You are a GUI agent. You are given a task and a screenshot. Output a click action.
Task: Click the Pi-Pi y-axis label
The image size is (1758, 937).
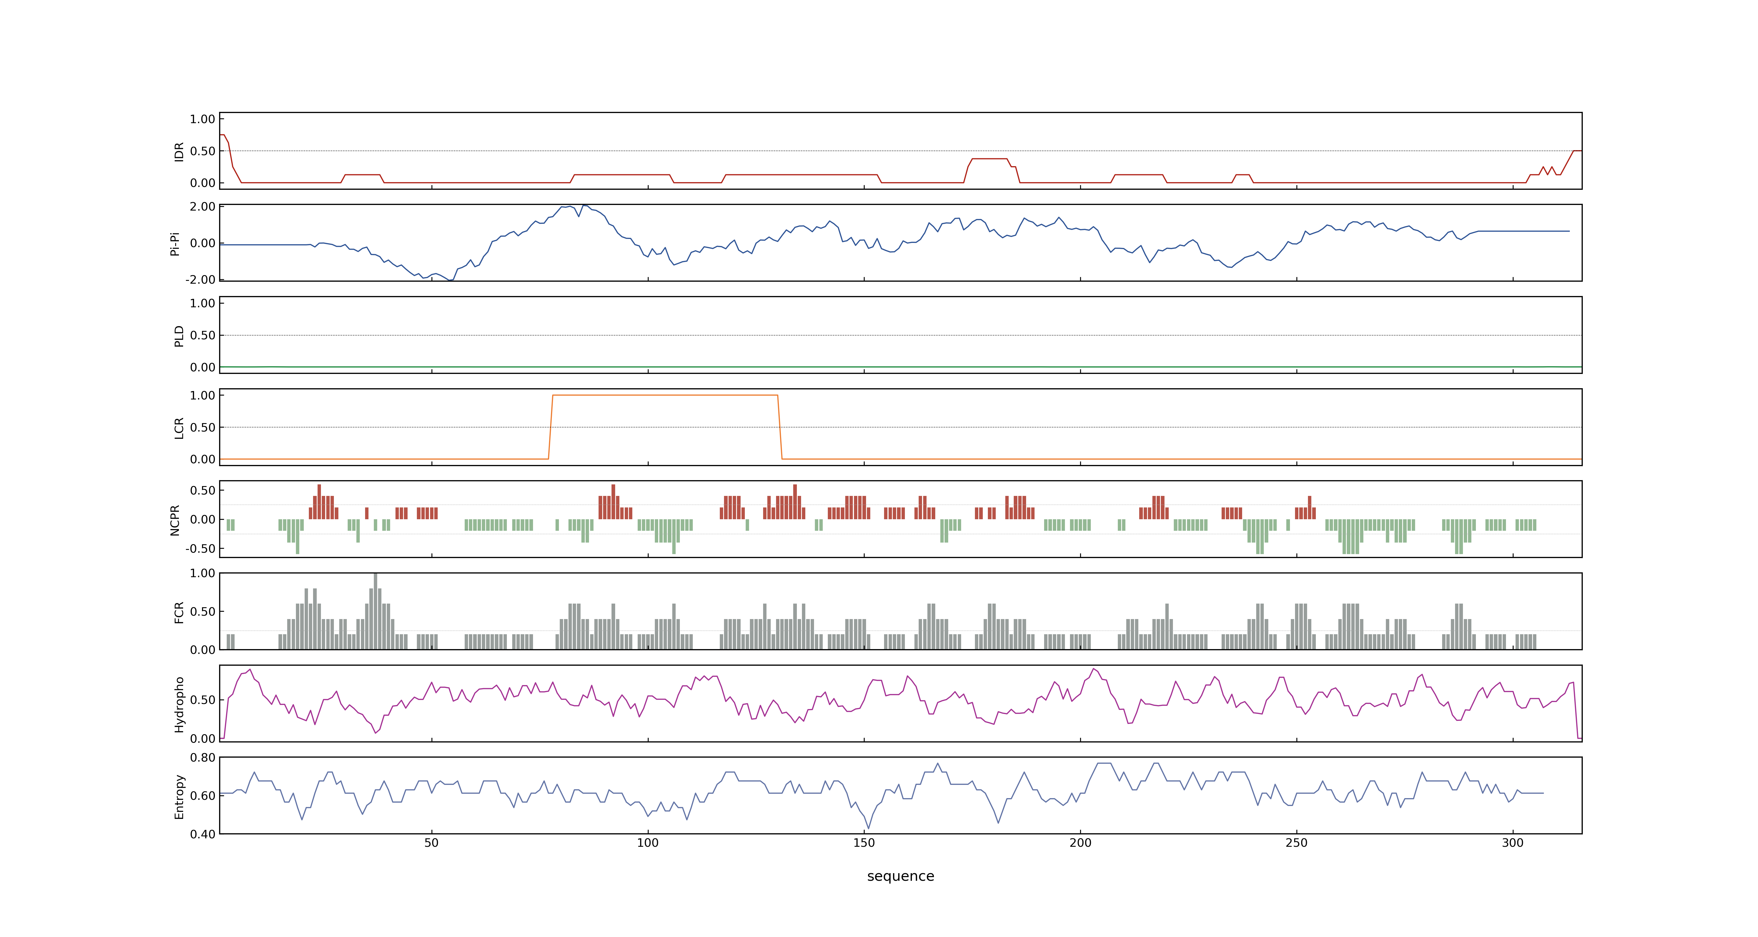point(175,243)
